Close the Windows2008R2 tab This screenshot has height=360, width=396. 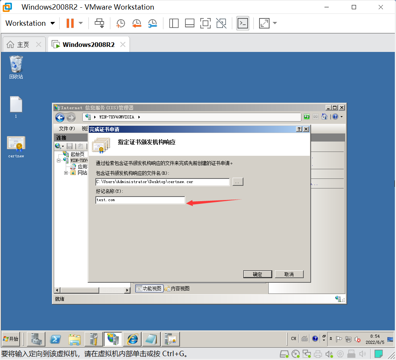123,45
